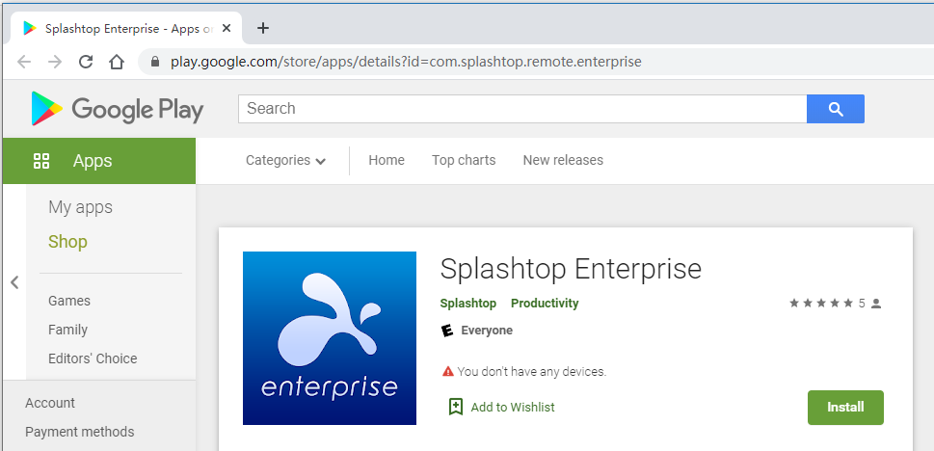Reload the page with the refresh icon
Viewport: 934px width, 451px height.
pyautogui.click(x=86, y=62)
